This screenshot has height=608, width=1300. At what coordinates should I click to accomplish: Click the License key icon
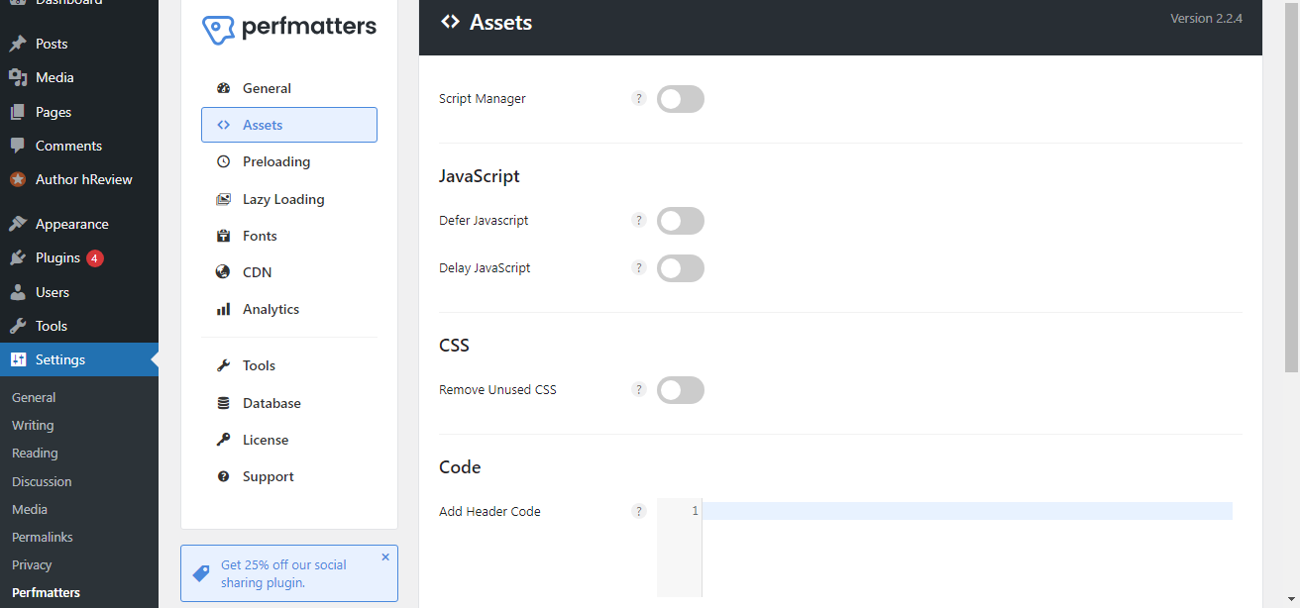(223, 440)
